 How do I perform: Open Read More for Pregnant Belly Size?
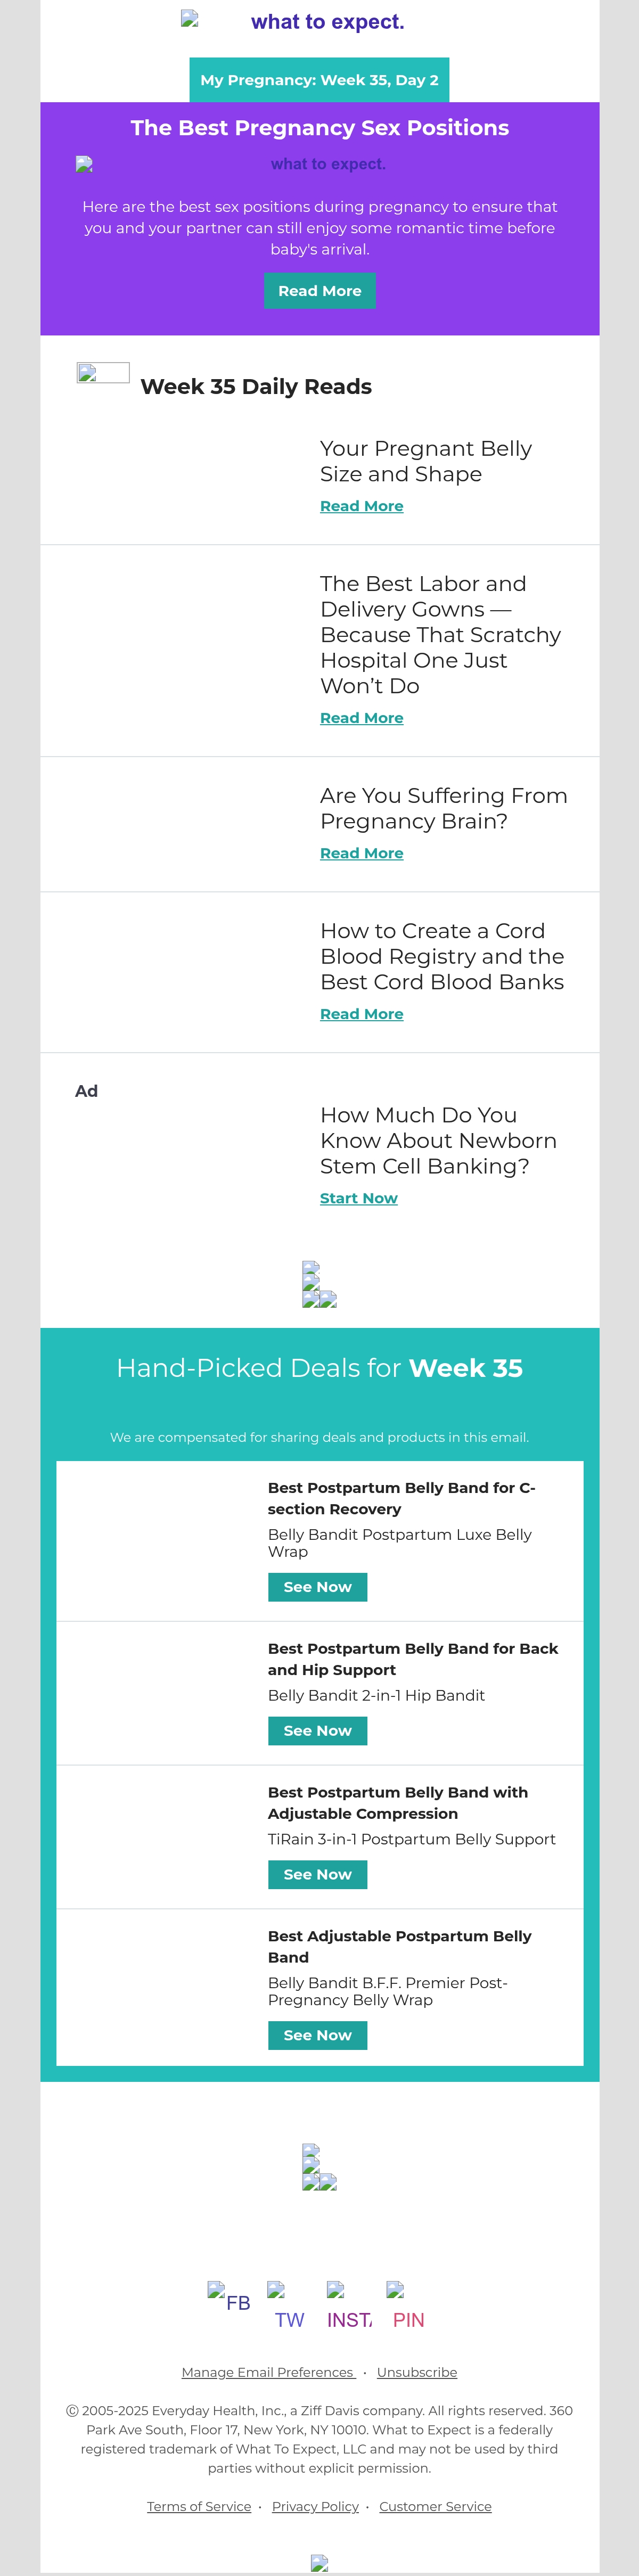361,506
